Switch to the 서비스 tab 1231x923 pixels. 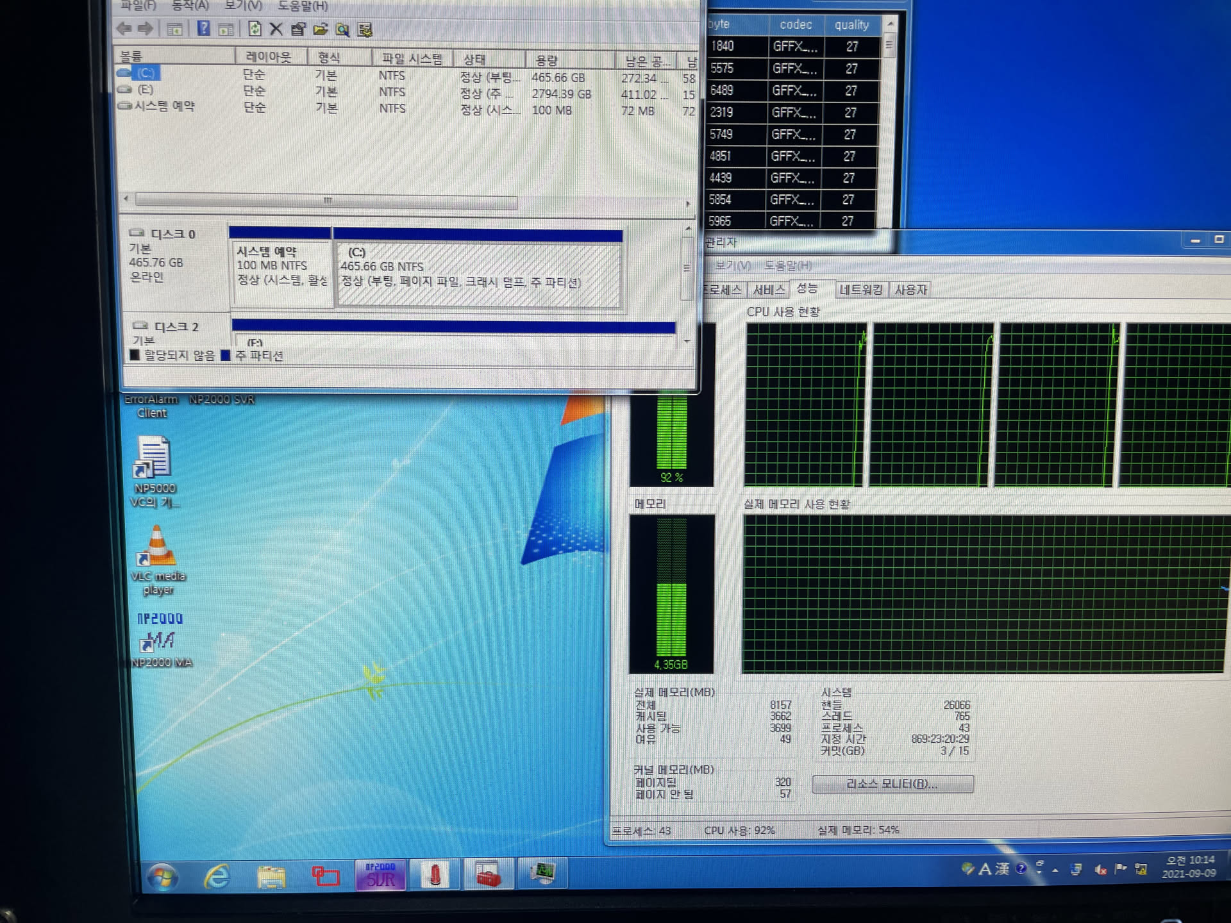click(768, 290)
